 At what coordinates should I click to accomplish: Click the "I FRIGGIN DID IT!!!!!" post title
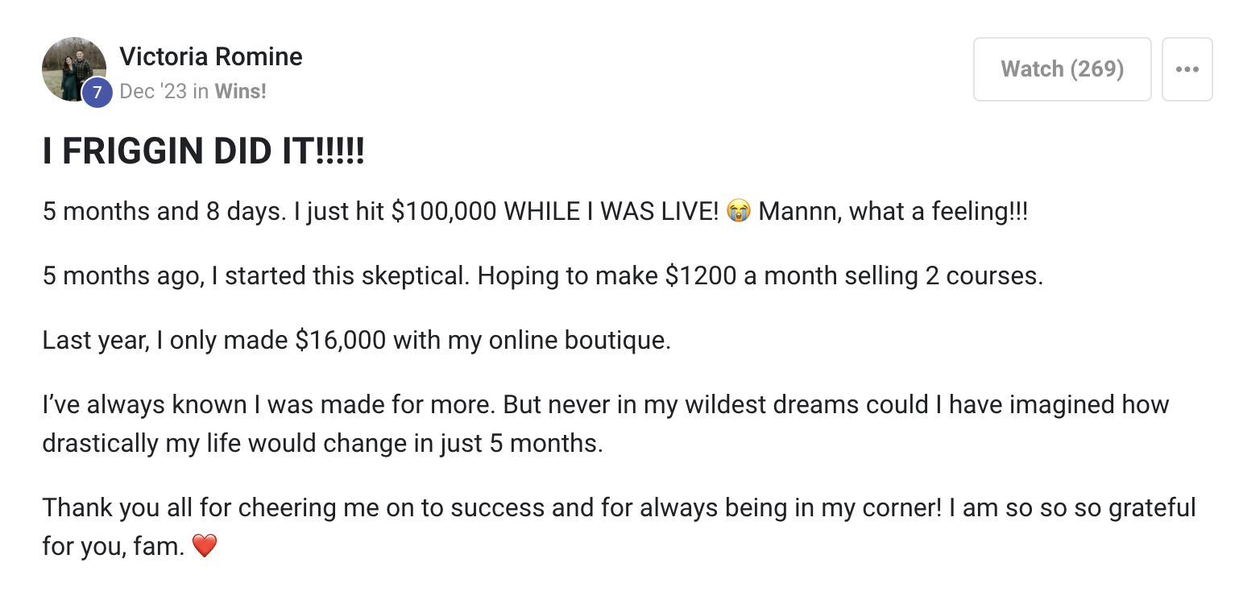[x=203, y=151]
